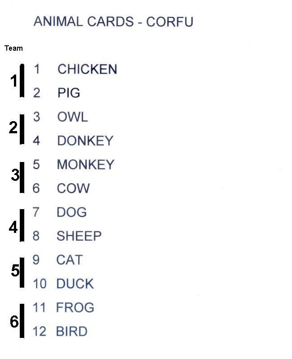Click the bold team number 4
The image size is (292, 359).
(13, 228)
